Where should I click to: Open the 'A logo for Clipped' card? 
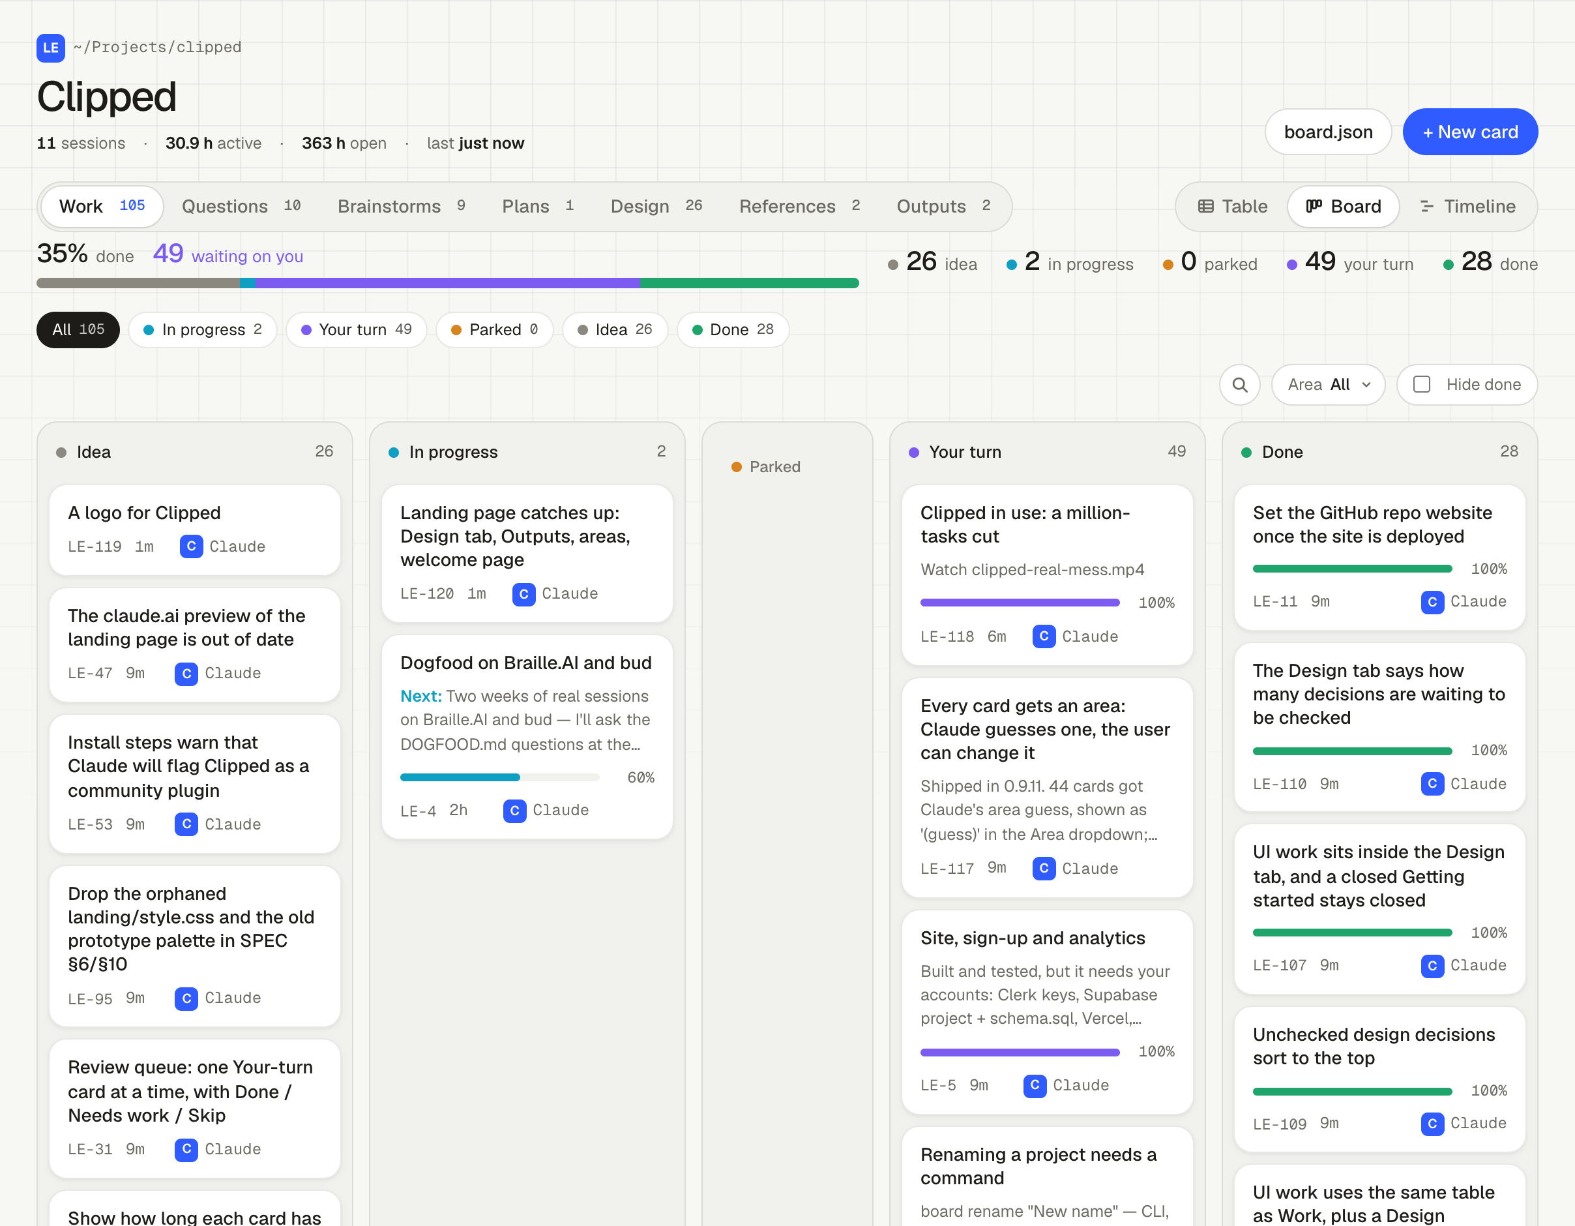[195, 530]
